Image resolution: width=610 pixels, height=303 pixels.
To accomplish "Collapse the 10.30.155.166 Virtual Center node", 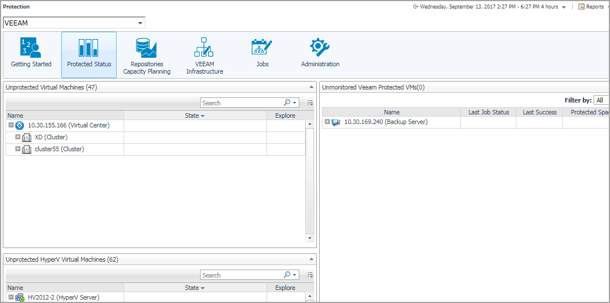I will [11, 126].
